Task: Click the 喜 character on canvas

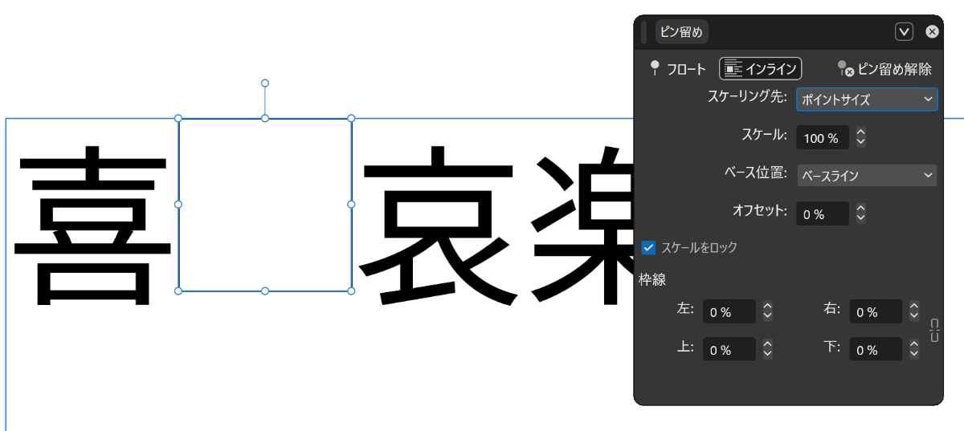Action: tap(92, 225)
